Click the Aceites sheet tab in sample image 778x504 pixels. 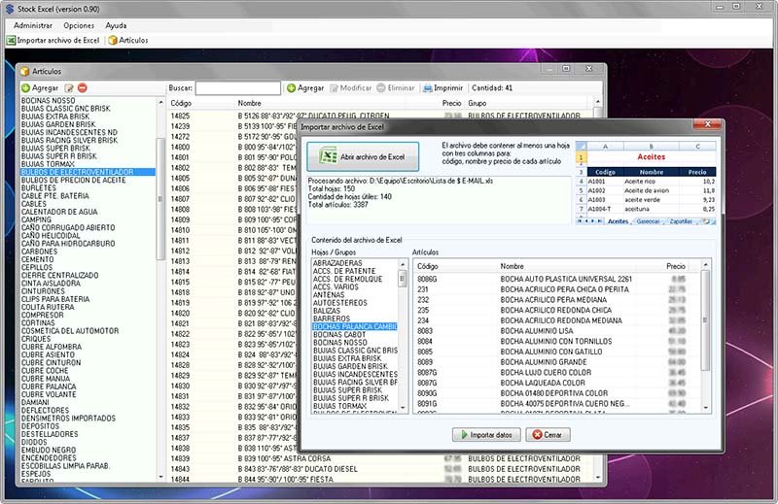(618, 221)
